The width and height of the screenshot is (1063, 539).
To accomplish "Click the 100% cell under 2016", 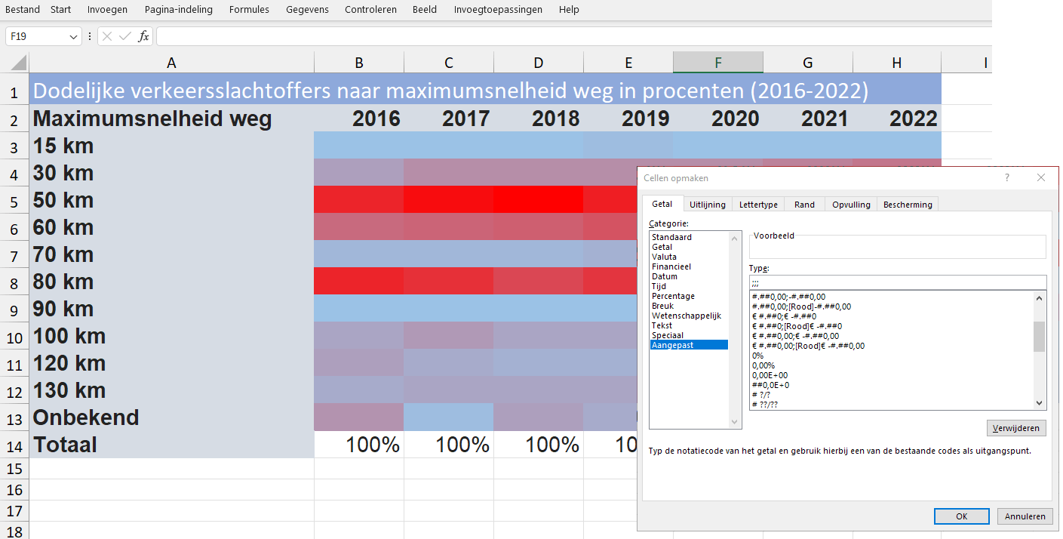I will [359, 445].
